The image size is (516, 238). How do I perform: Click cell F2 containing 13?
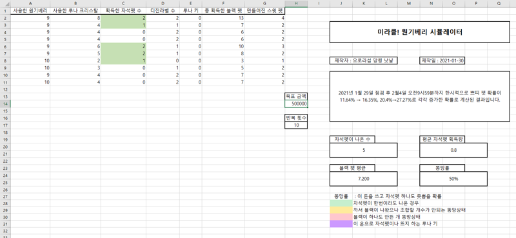(x=223, y=18)
